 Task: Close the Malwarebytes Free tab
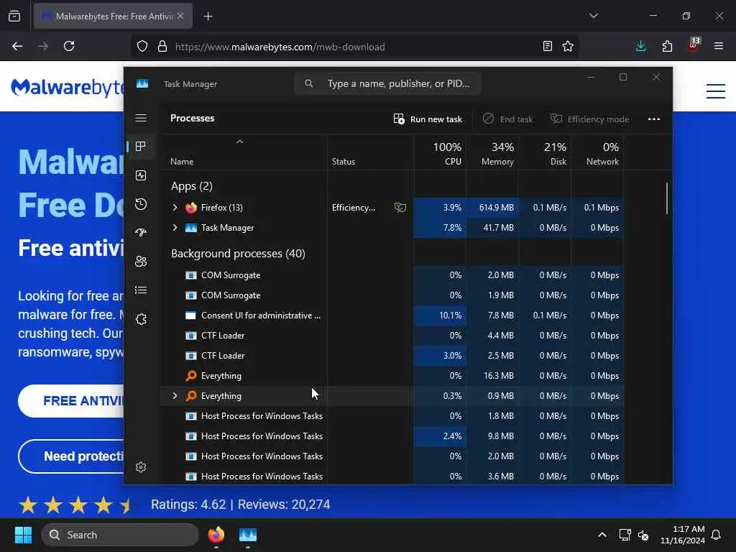(180, 17)
